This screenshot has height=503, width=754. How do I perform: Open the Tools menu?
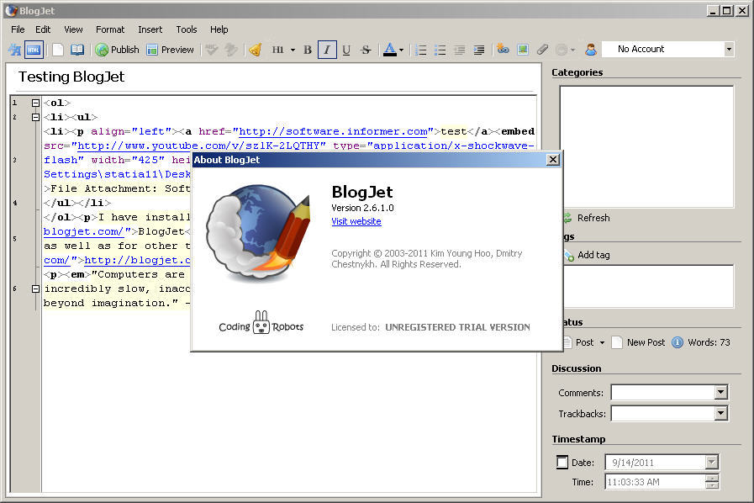[187, 29]
